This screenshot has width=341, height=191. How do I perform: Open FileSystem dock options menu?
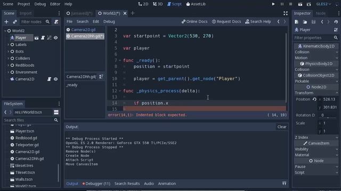pyautogui.click(x=59, y=104)
